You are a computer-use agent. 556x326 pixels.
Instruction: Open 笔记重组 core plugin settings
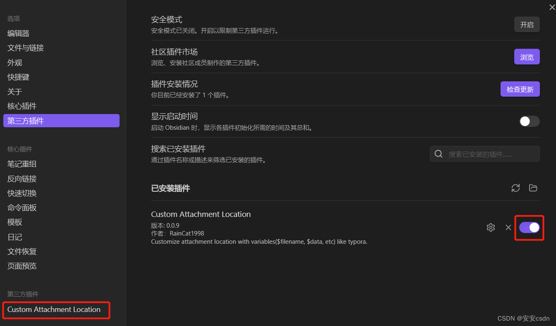click(x=61, y=164)
